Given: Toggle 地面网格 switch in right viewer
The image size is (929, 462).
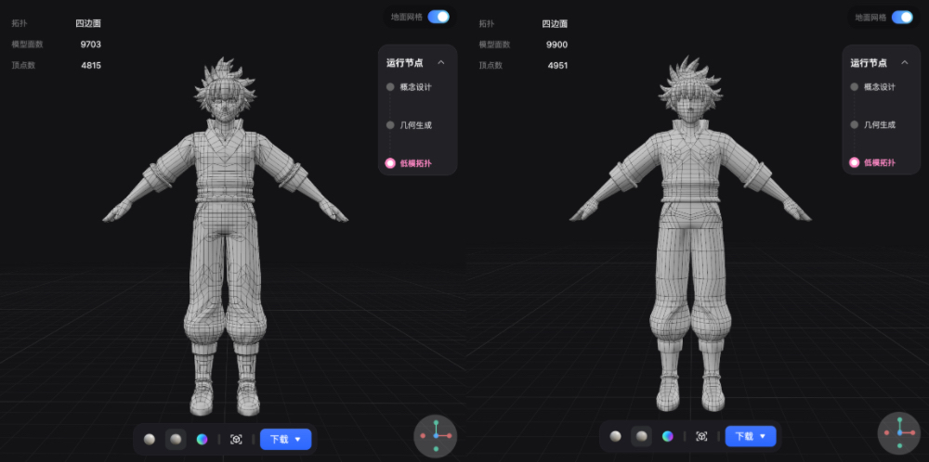Looking at the screenshot, I should (902, 17).
